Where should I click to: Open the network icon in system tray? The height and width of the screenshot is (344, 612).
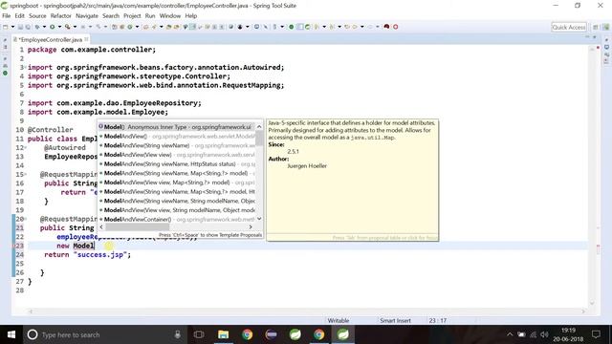pos(534,334)
